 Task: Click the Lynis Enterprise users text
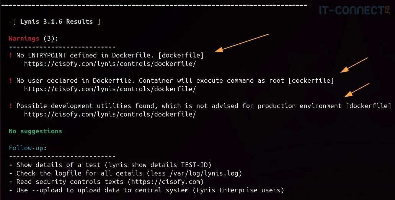pyautogui.click(x=244, y=190)
